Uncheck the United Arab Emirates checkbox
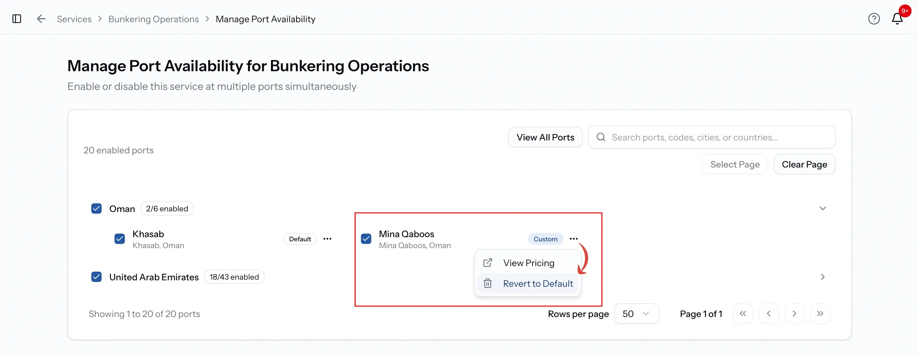This screenshot has height=357, width=918. click(96, 277)
